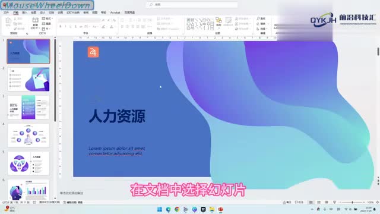Toggle Align Left paragraph alignment
Viewport: 380px width, 214px height.
pos(122,27)
